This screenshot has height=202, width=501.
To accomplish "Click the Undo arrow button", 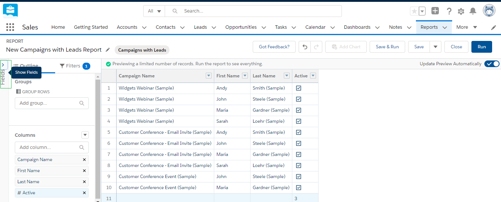I will 304,47.
